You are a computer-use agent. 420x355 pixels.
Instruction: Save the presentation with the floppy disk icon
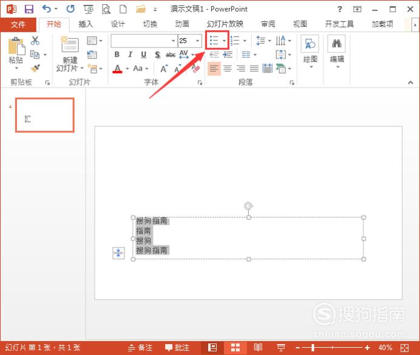pyautogui.click(x=29, y=9)
